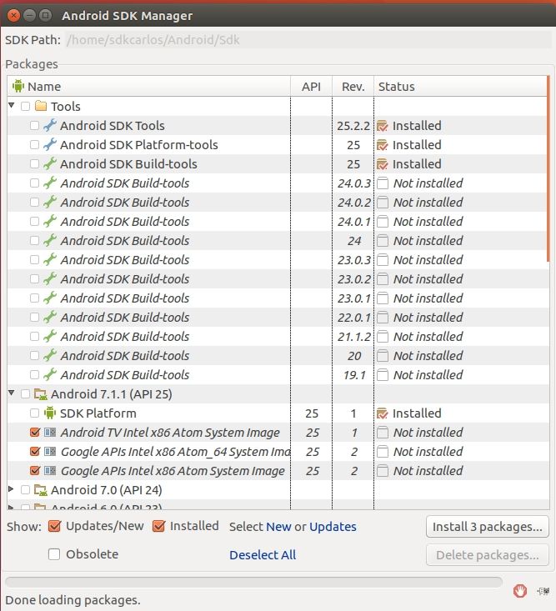Sort by the API column header
The height and width of the screenshot is (611, 556).
pos(311,86)
